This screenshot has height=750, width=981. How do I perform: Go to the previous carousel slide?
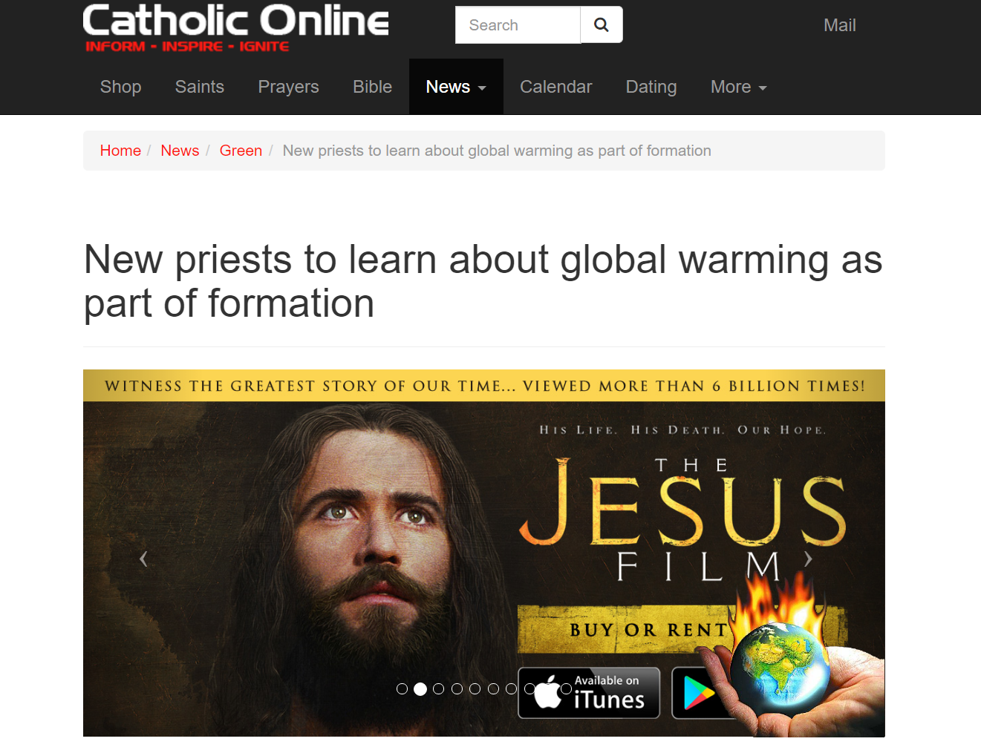click(143, 559)
